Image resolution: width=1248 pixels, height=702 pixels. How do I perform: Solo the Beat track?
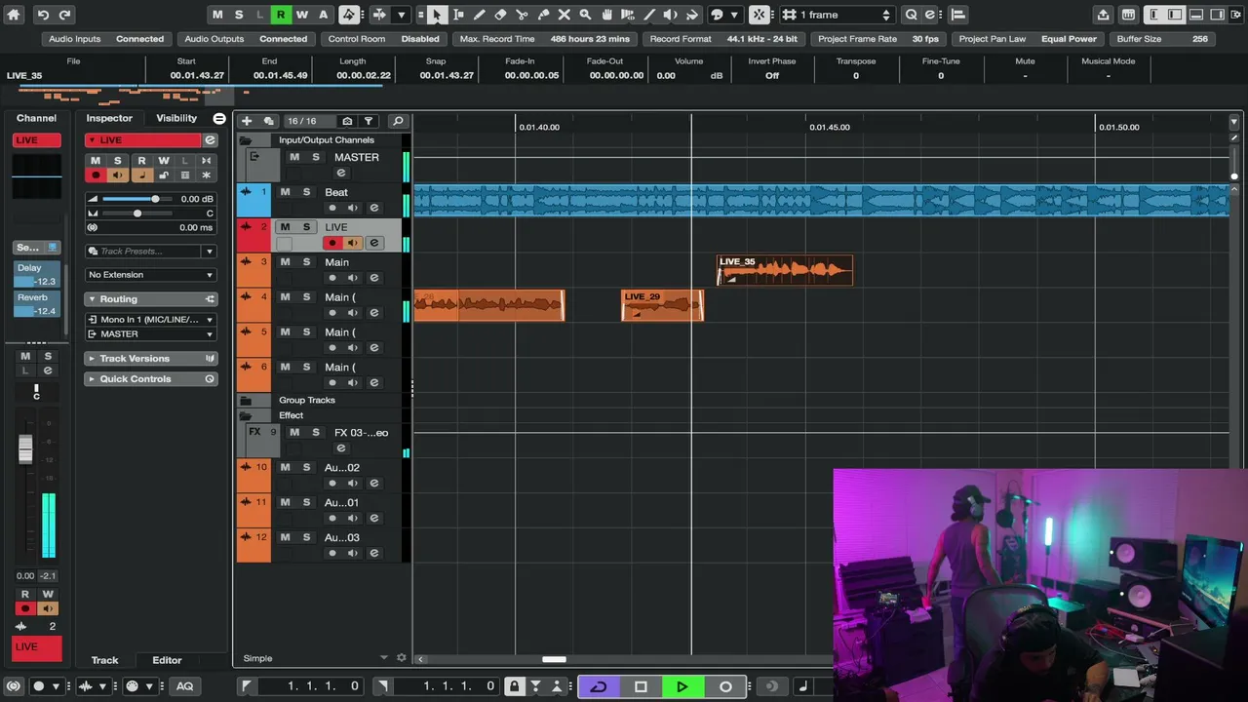306,192
